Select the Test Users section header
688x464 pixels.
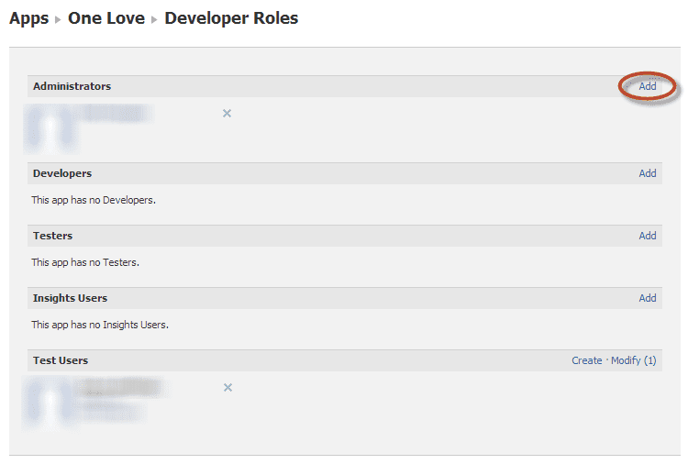pyautogui.click(x=61, y=360)
